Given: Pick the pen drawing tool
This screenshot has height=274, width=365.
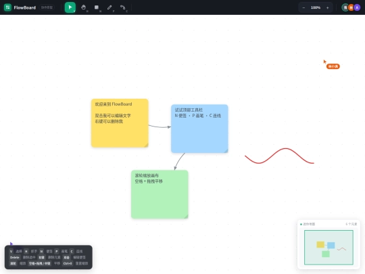Looking at the screenshot, I should (x=109, y=7).
